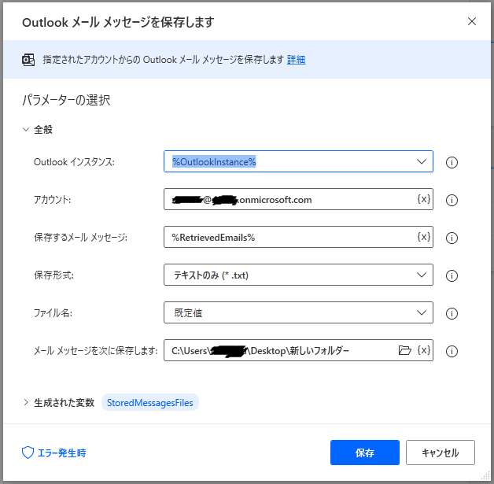
Task: Expand the 生成された変数 section
Action: pyautogui.click(x=26, y=402)
